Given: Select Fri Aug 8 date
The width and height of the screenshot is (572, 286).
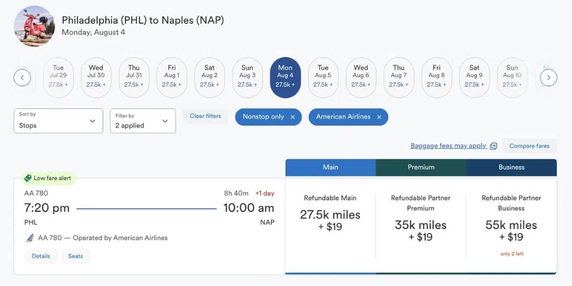Looking at the screenshot, I should point(437,78).
